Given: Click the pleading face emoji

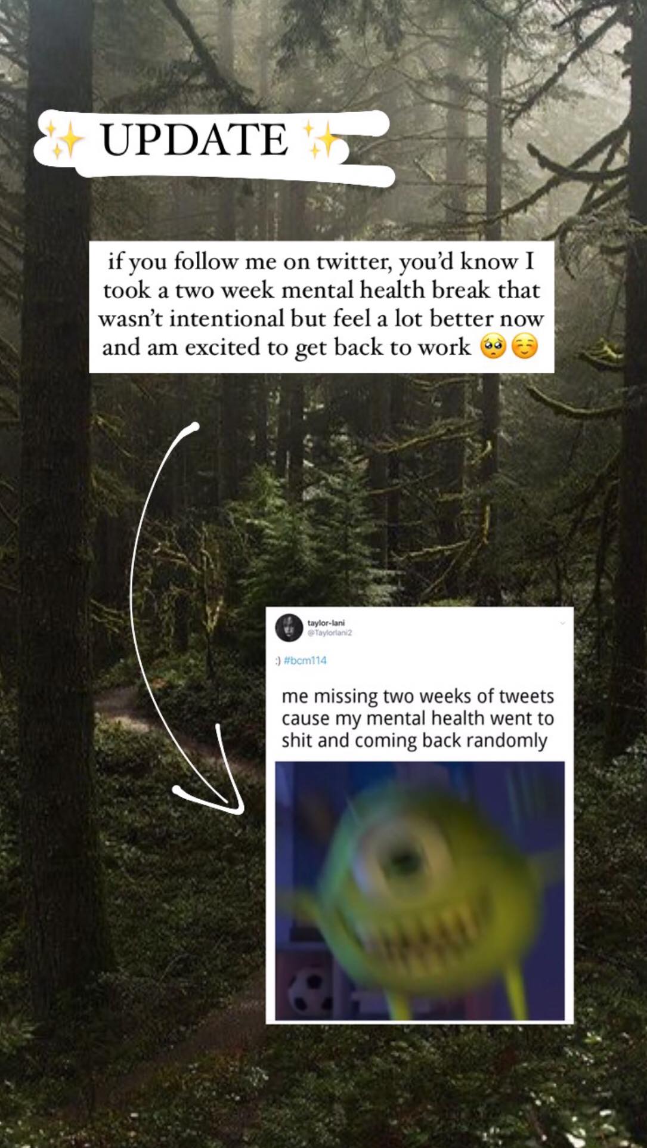Looking at the screenshot, I should (493, 347).
